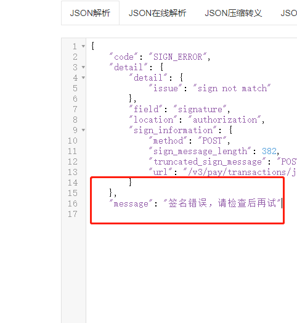Click line number 17 in the gutter
The image size is (297, 323).
pyautogui.click(x=73, y=214)
